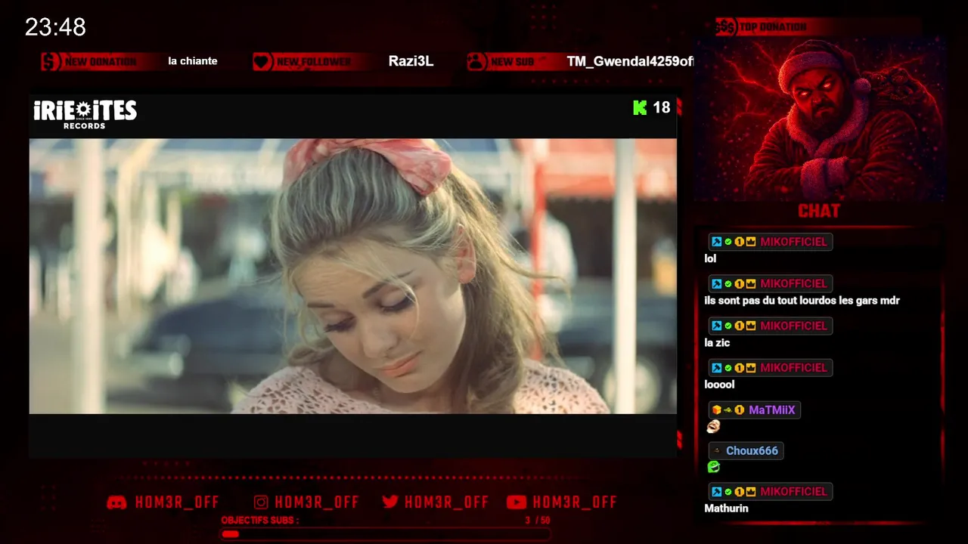The height and width of the screenshot is (544, 968).
Task: Click the 'OBJECTIFS SUBS :' label
Action: pyautogui.click(x=260, y=521)
